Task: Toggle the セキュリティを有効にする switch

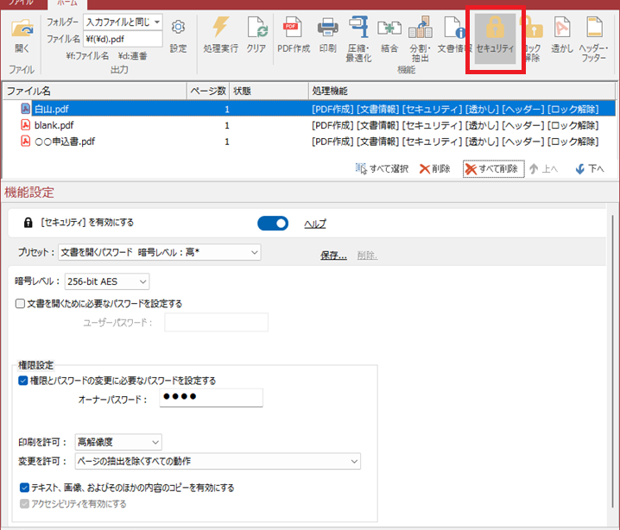Action: click(x=273, y=224)
